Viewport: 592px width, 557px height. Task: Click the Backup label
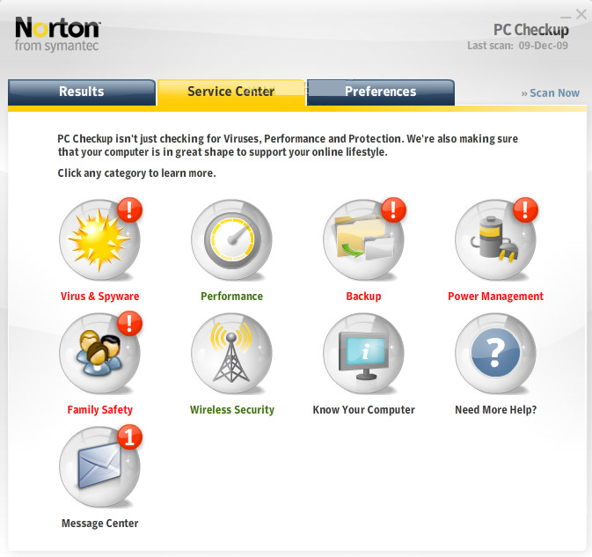pyautogui.click(x=363, y=297)
